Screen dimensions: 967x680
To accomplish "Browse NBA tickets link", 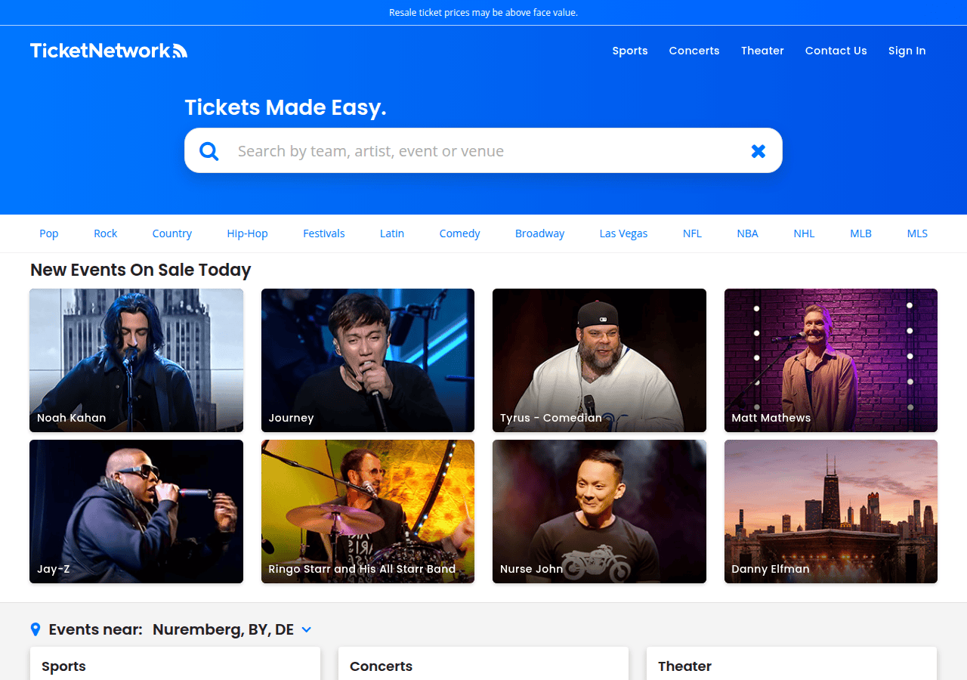I will (748, 233).
